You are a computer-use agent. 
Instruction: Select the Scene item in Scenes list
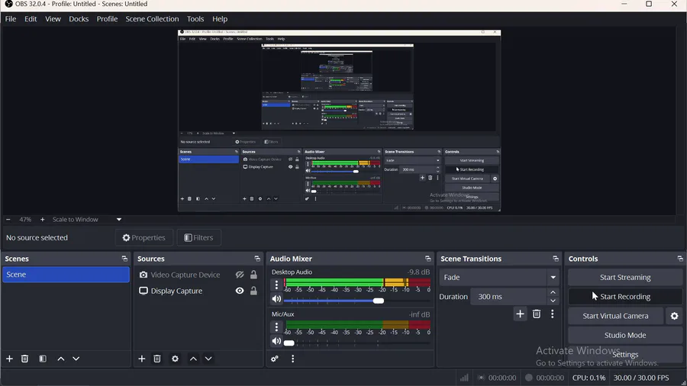pyautogui.click(x=66, y=275)
